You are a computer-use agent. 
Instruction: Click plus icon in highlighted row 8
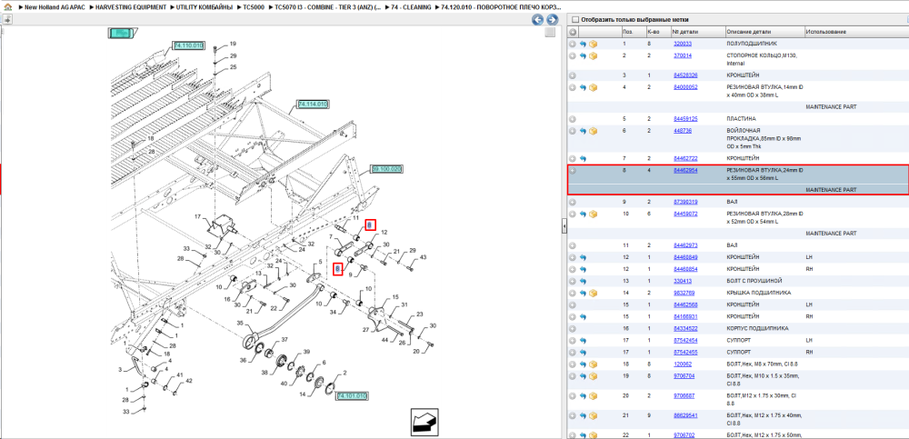tap(572, 171)
